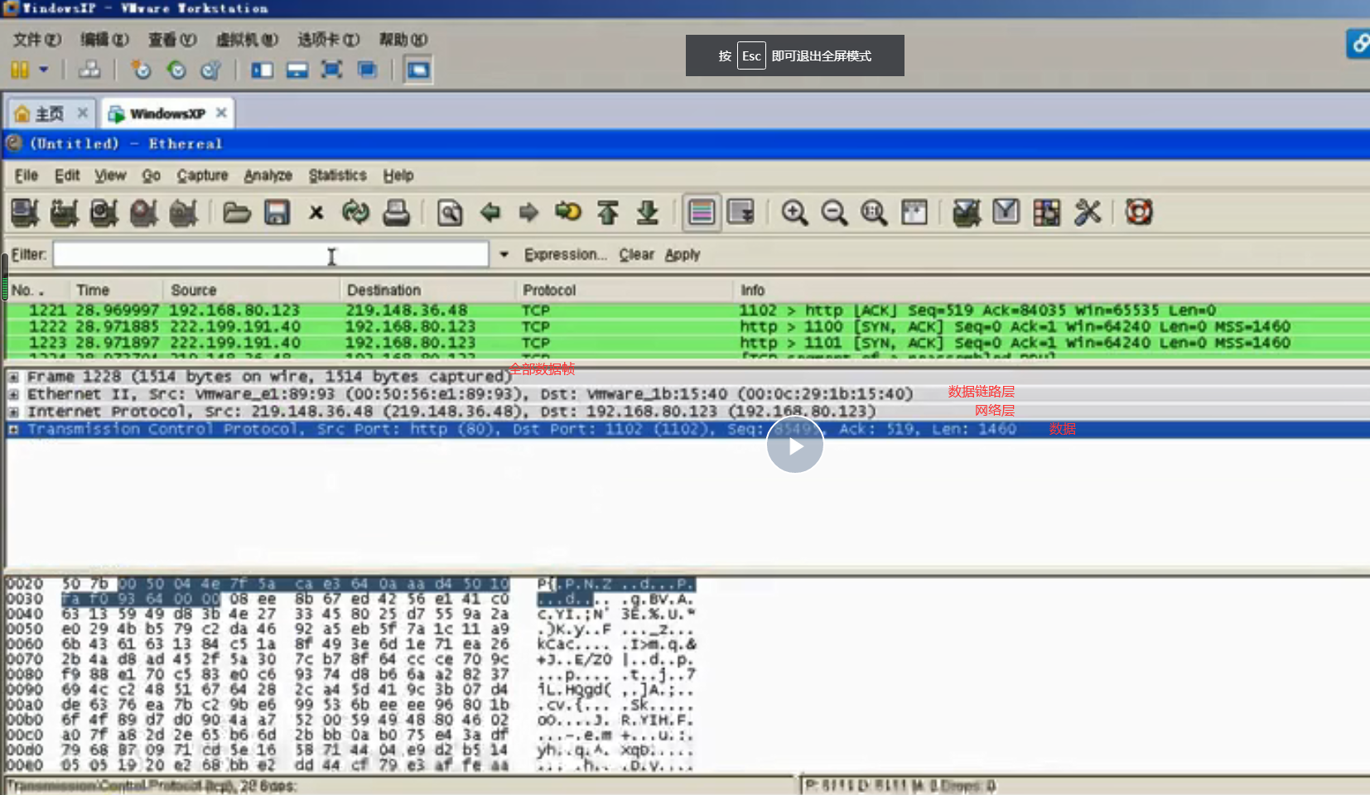The image size is (1370, 795).
Task: Reset zoom to normal size
Action: [874, 213]
